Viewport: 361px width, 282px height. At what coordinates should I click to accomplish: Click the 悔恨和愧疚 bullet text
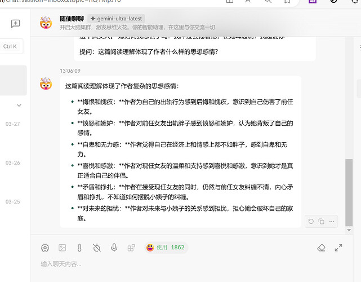[x=185, y=107]
